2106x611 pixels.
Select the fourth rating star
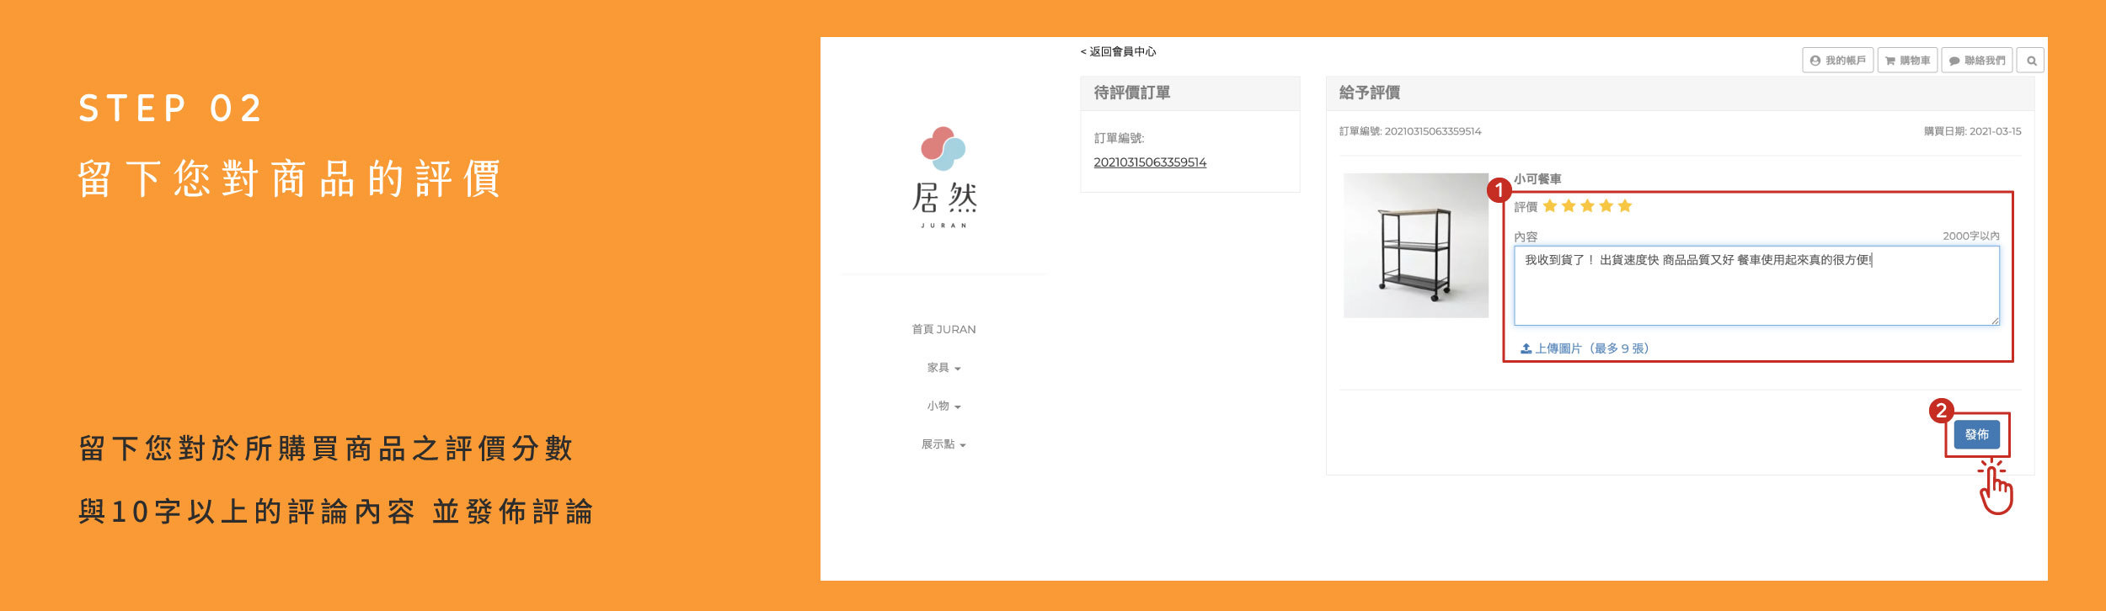(1606, 206)
